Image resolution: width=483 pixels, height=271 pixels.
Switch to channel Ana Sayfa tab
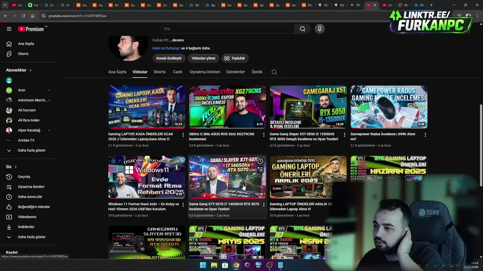coord(117,72)
